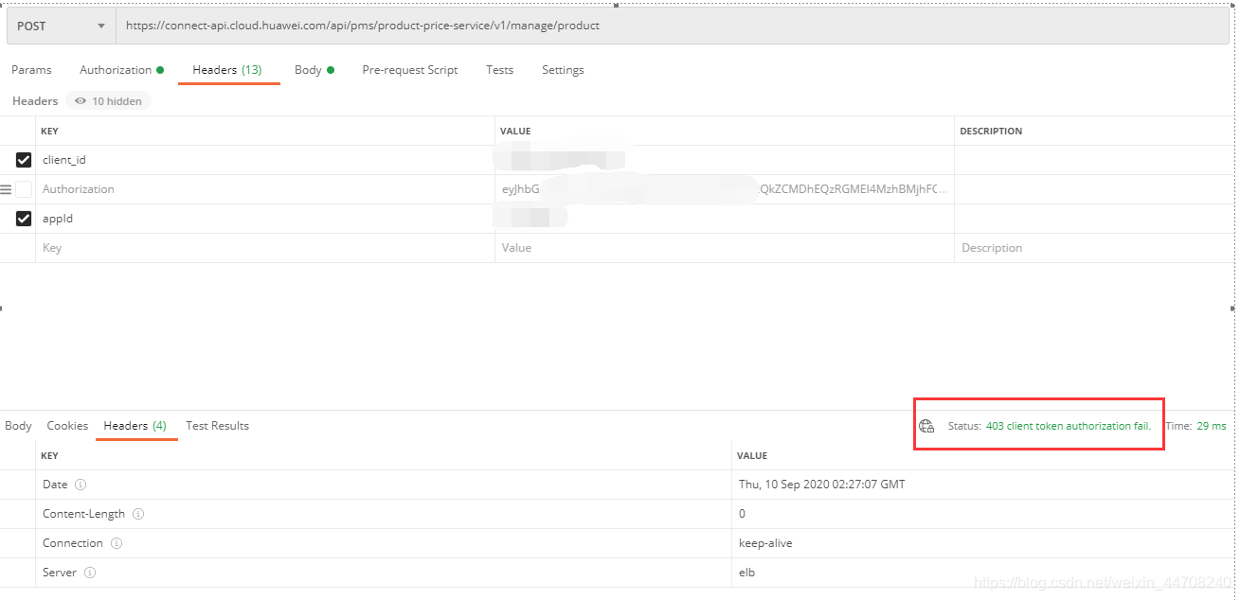Open the Tests tab
Screen dimensions: 1240x600
point(499,70)
